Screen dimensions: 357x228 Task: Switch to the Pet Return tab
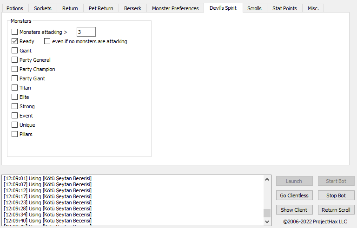[x=101, y=8]
